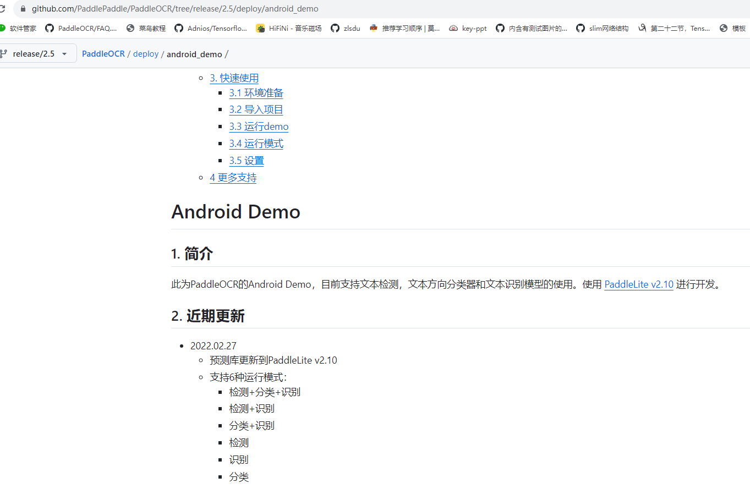Viewport: 750px width, 494px height.
Task: Jump to section 3.5 设置
Action: pos(247,161)
